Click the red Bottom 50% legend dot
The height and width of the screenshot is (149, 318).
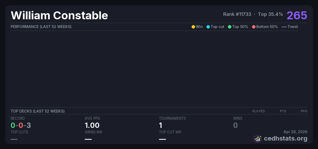(254, 27)
